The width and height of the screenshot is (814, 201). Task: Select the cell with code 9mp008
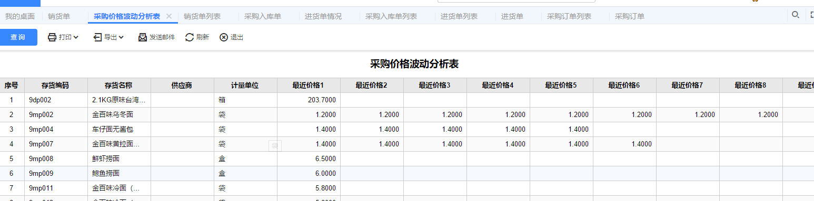(56, 158)
